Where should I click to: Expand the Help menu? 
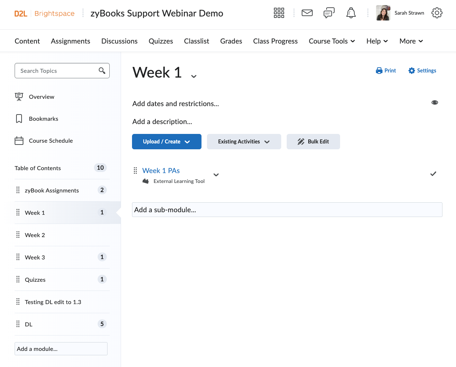[377, 41]
